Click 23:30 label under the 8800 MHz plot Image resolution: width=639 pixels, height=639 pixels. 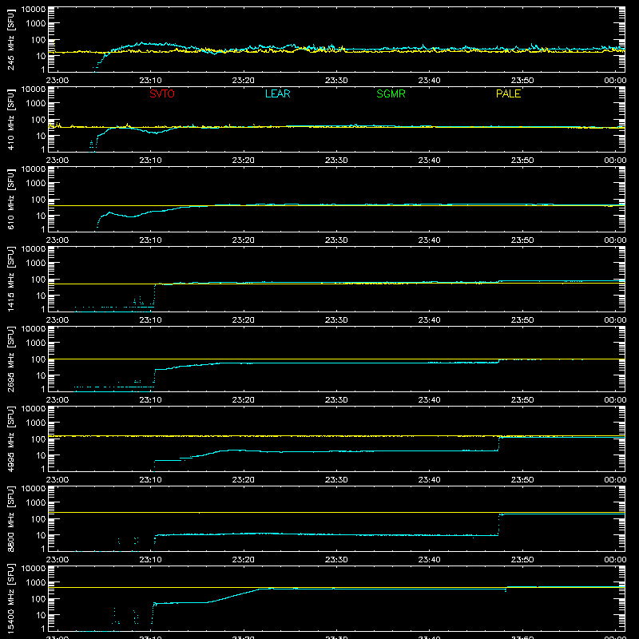pos(336,560)
